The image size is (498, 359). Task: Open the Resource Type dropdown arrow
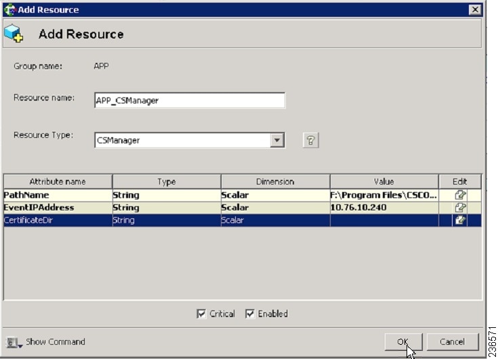pyautogui.click(x=277, y=140)
